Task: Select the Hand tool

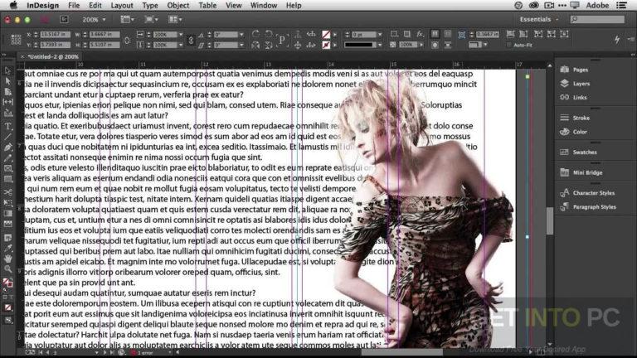Action: click(7, 259)
